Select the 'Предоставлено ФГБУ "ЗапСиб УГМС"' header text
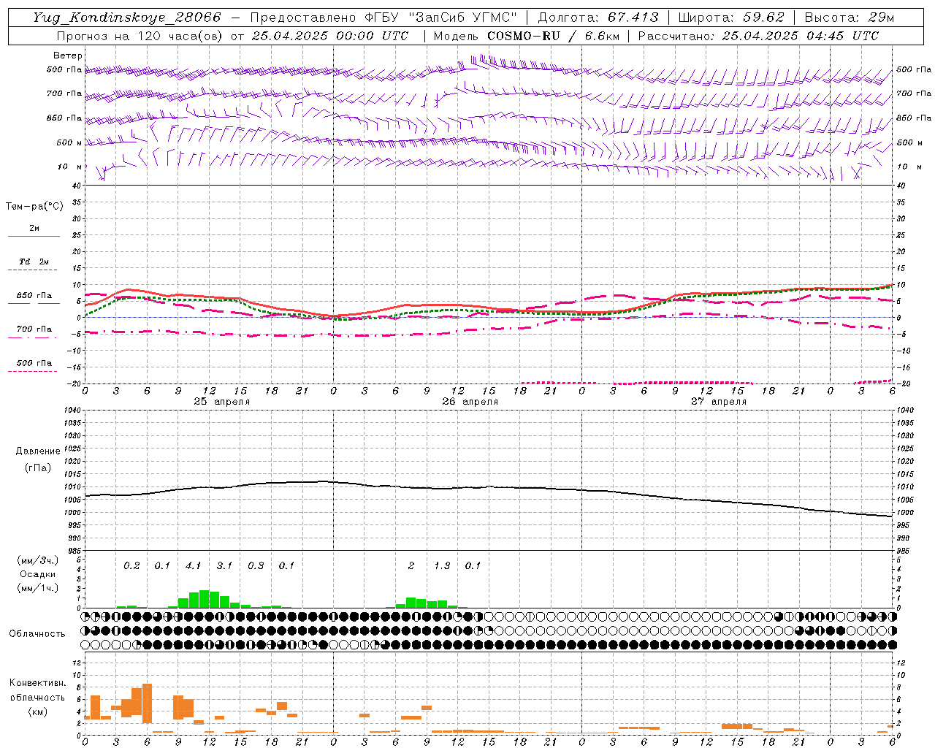This screenshot has width=935, height=748. tap(383, 18)
